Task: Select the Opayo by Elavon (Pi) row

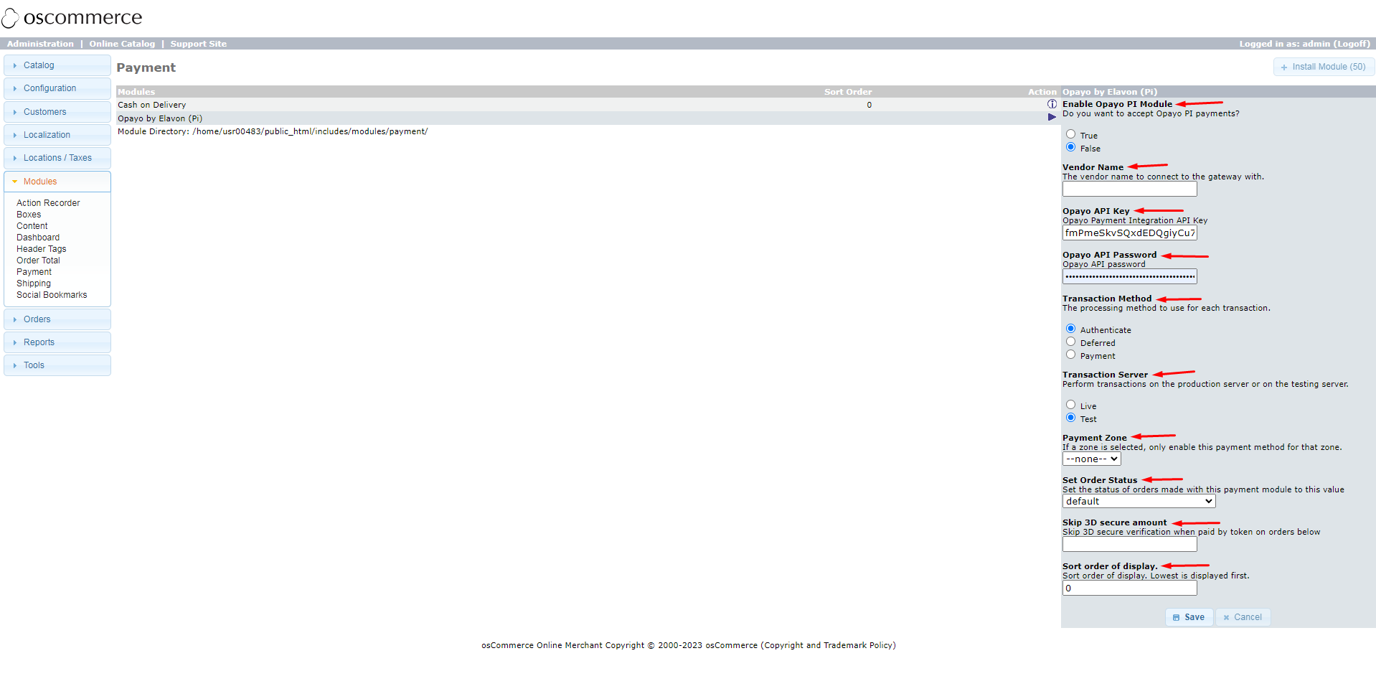Action: [588, 118]
